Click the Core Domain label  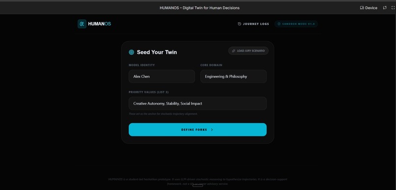[x=211, y=65]
